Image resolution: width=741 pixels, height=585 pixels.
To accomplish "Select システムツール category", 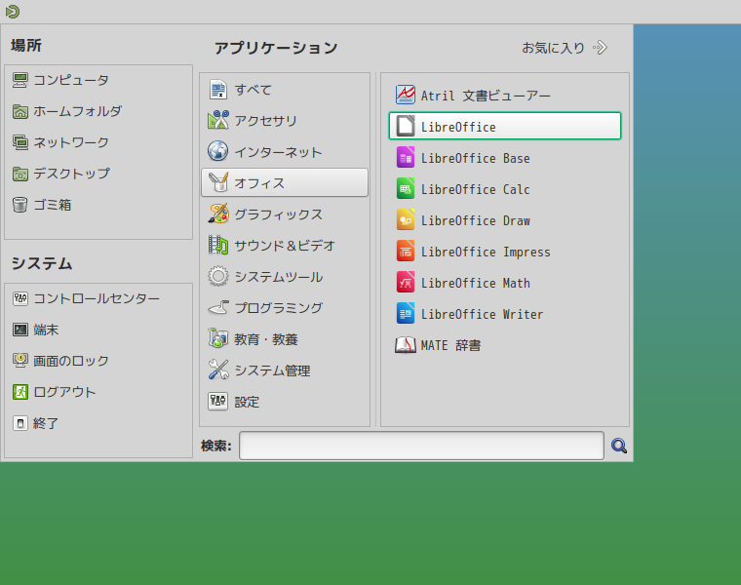I will coord(285,277).
